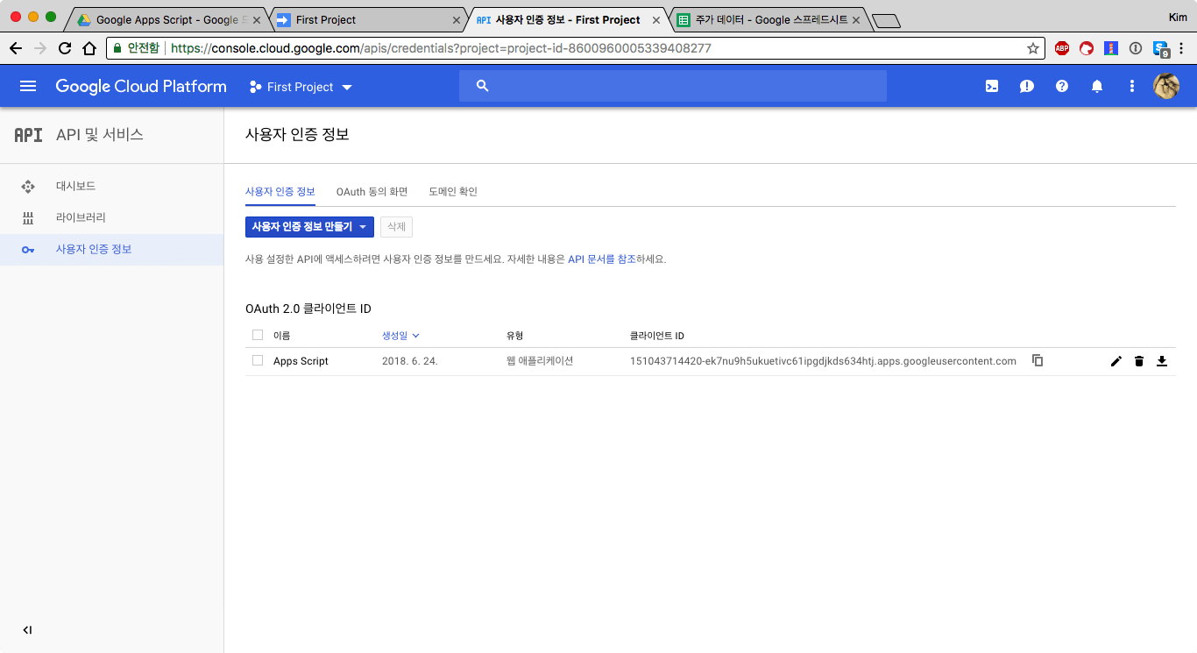Open the navigation hamburger menu
Viewport: 1197px width, 653px height.
(28, 85)
